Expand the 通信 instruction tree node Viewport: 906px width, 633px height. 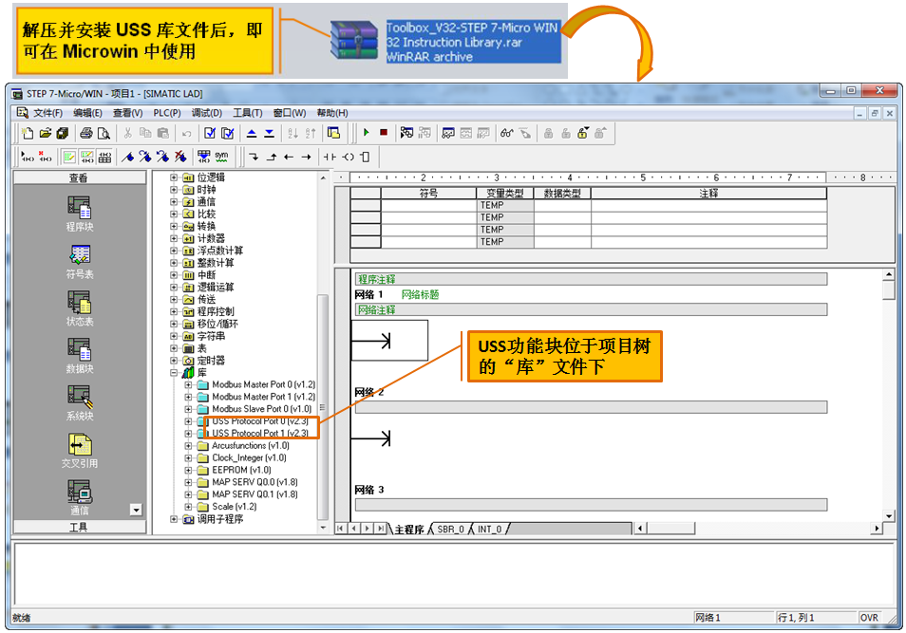[174, 201]
